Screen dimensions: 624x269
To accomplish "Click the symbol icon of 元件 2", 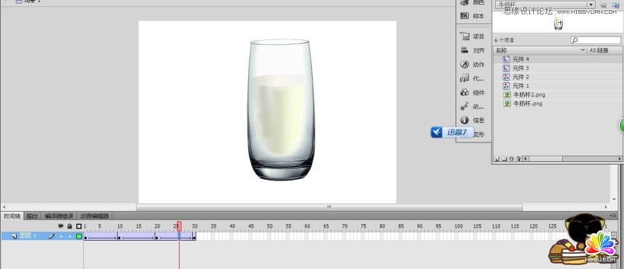I will click(x=507, y=77).
